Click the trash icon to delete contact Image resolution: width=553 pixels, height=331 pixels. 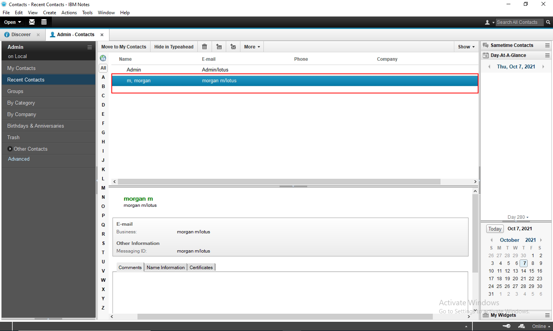click(204, 47)
